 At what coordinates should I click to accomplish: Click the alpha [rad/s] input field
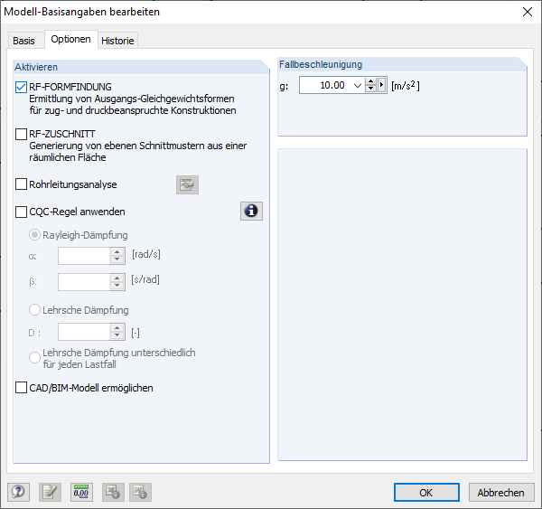tap(84, 256)
